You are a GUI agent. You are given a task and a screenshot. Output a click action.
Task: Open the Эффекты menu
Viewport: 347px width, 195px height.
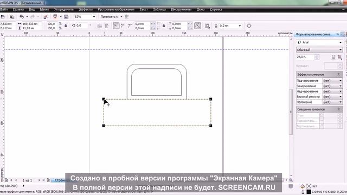[x=86, y=10]
